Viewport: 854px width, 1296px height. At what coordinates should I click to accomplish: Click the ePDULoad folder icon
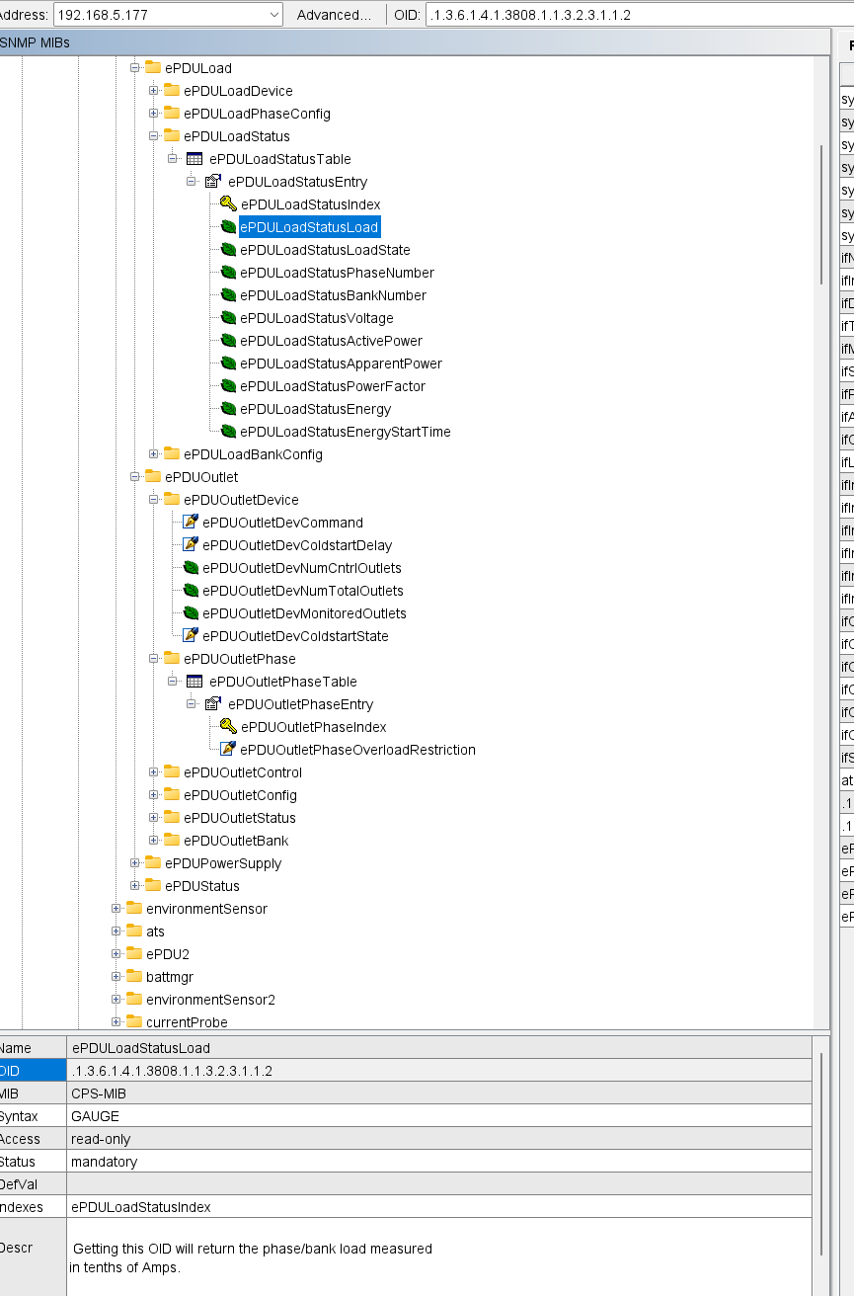point(153,68)
